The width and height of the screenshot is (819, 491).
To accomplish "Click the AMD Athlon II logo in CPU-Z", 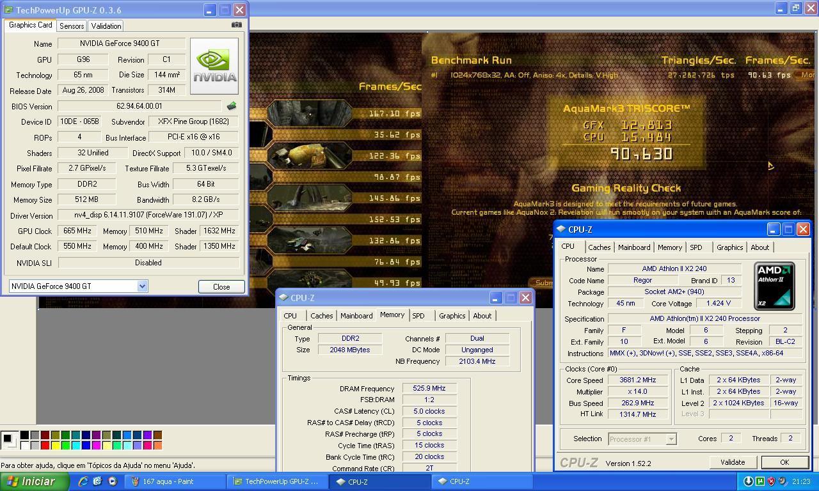I will (x=774, y=286).
